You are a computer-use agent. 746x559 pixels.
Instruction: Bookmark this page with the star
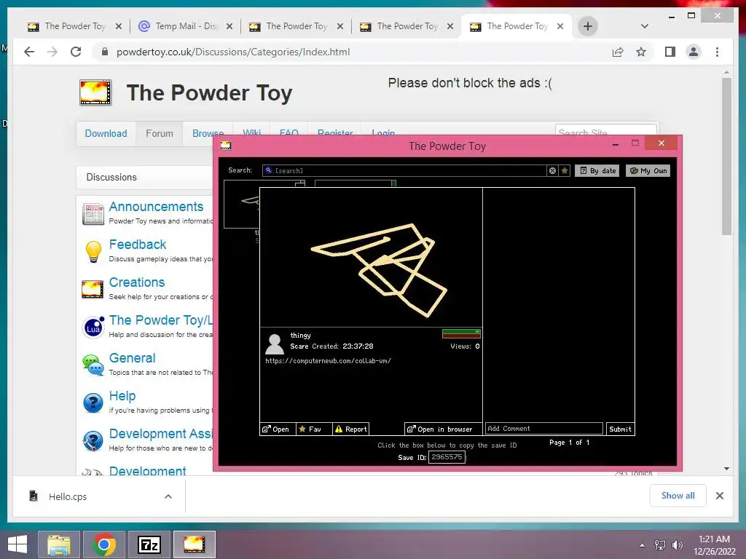[641, 52]
